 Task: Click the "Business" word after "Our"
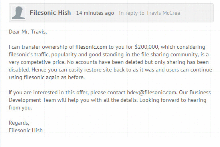coord(200,93)
